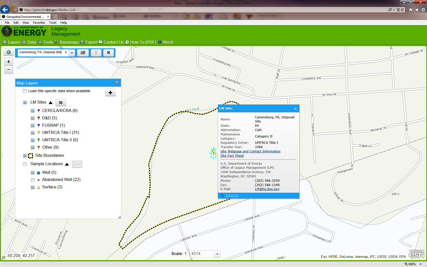Open the Export menu
The height and width of the screenshot is (267, 427).
(89, 42)
